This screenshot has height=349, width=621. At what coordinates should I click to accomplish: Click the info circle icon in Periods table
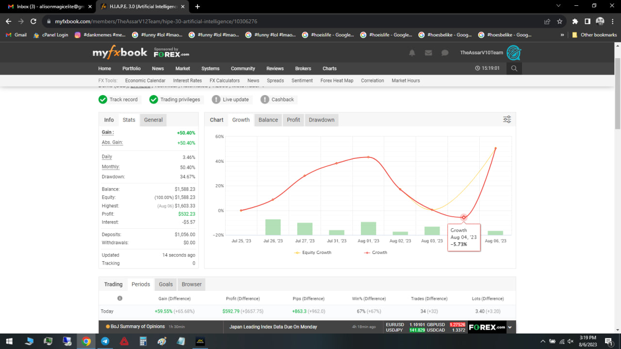[120, 298]
